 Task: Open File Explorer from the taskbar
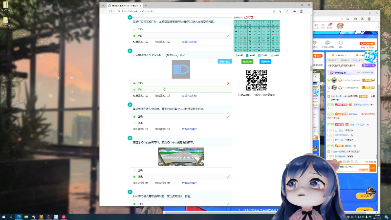pyautogui.click(x=26, y=217)
